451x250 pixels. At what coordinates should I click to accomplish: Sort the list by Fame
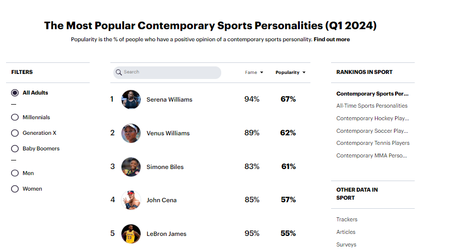254,72
